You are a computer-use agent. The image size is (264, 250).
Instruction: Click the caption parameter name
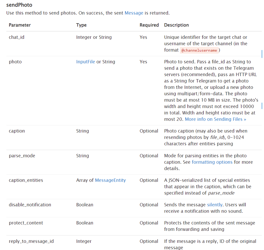click(17, 131)
